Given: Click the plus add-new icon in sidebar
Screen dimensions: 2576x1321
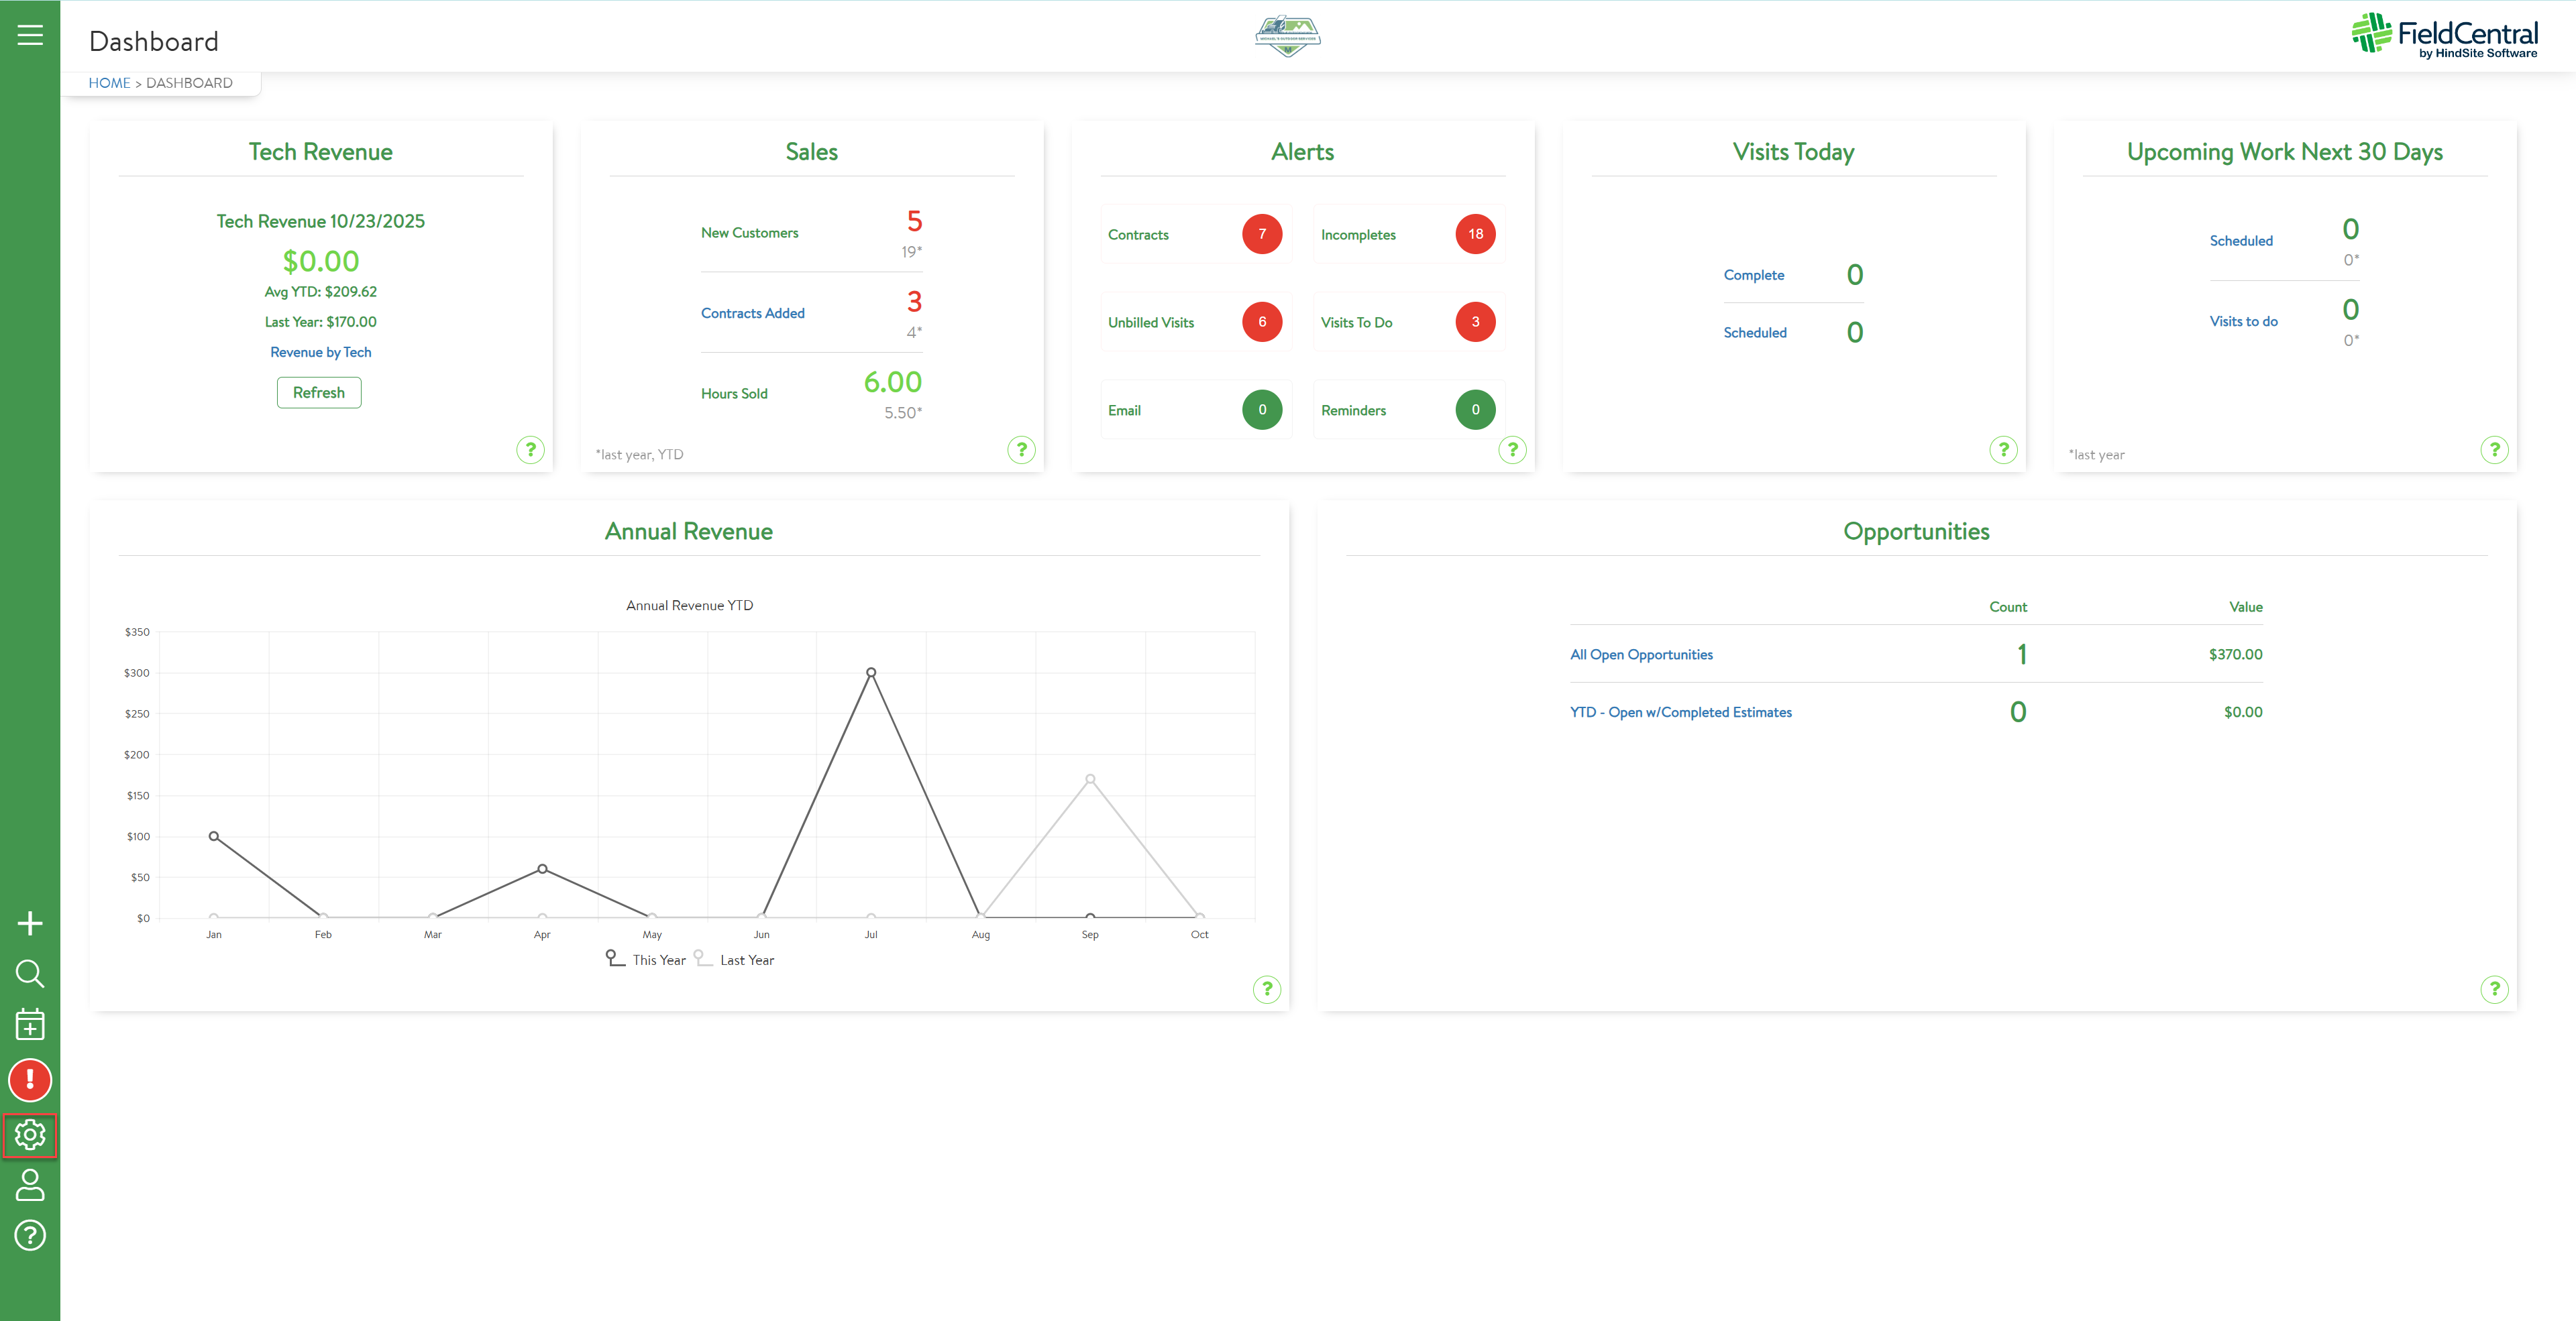Looking at the screenshot, I should pos(30,923).
